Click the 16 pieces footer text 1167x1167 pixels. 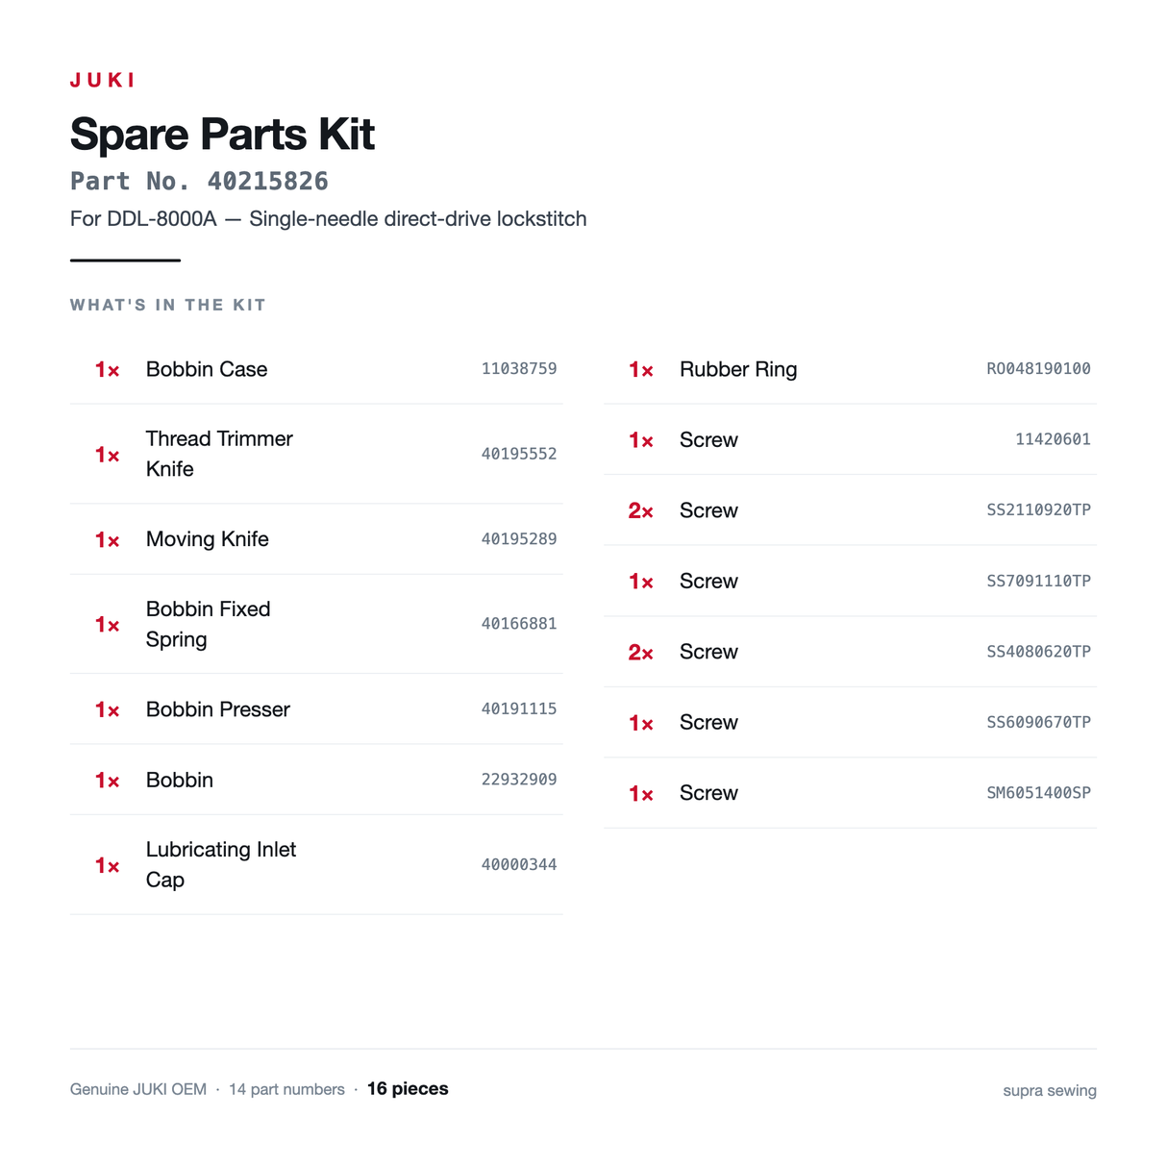coord(408,1089)
